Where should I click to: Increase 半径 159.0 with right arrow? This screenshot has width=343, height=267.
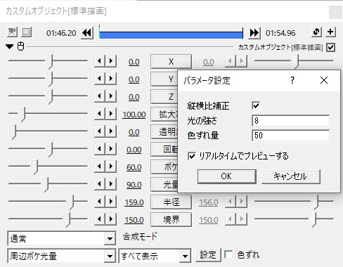110,202
